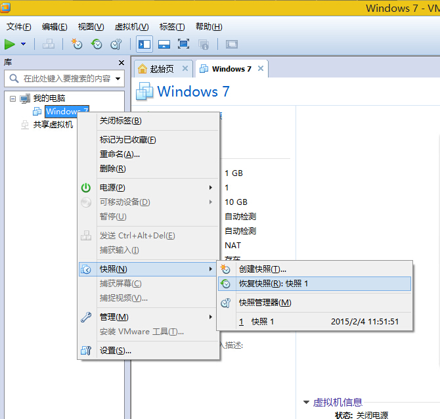Toggle the library sidebar view icon

[144, 44]
